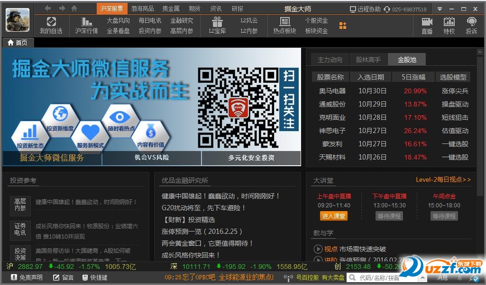486x285 pixels.
Task: Open 我的自选 watchlist icon
Action: pyautogui.click(x=51, y=21)
